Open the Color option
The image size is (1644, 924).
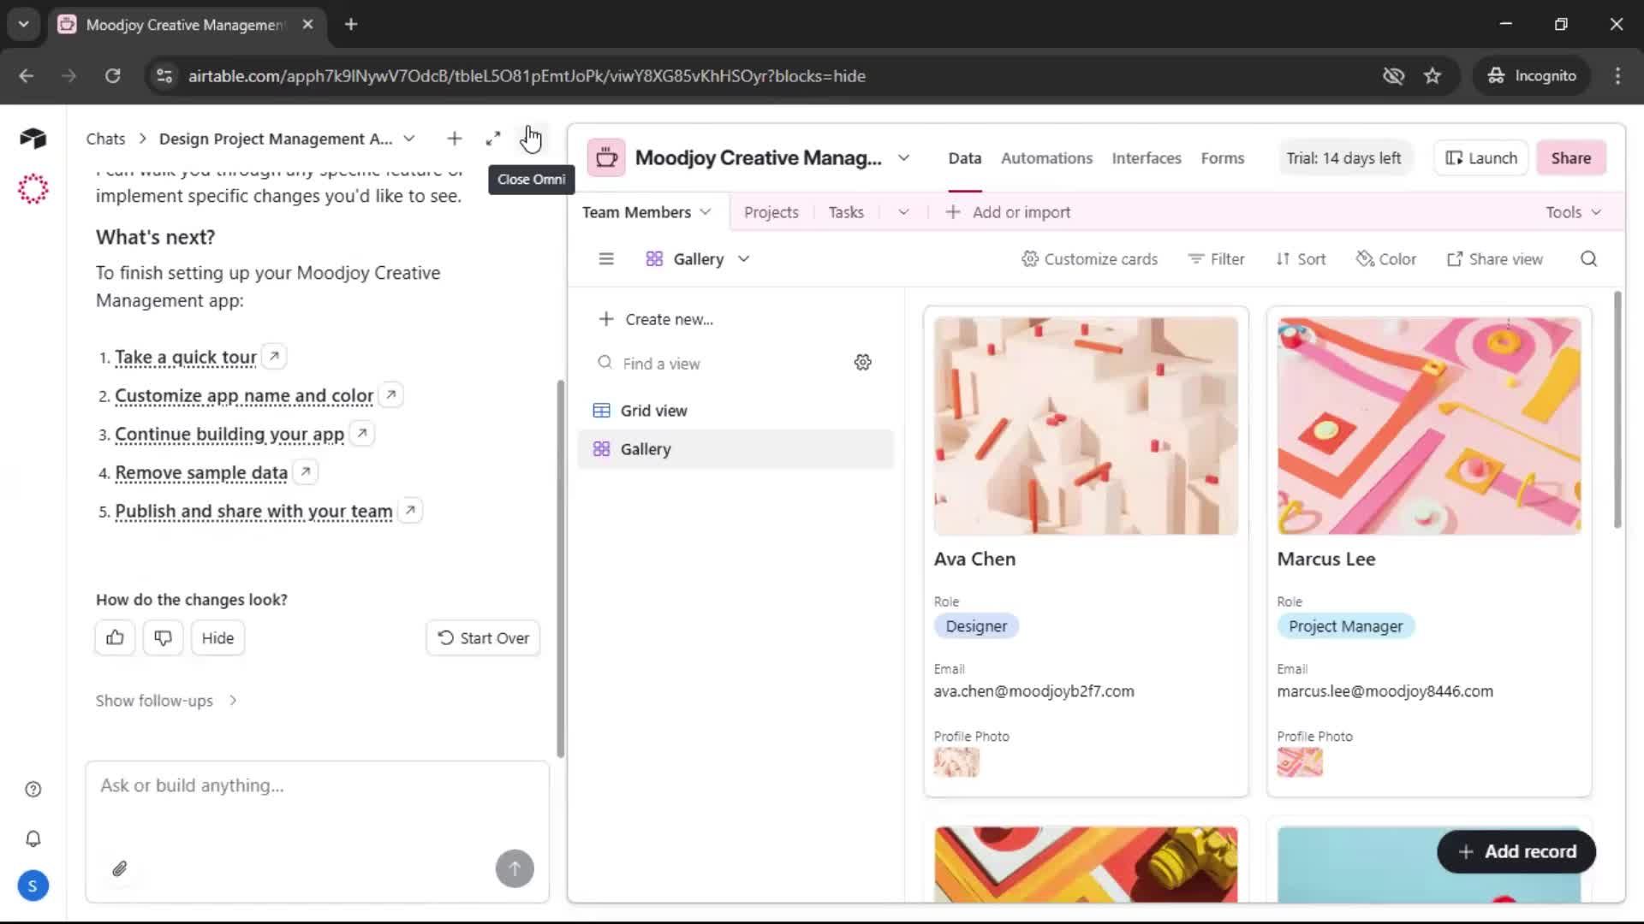point(1386,259)
